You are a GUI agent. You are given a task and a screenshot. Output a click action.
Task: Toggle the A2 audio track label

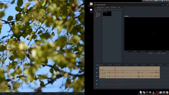[97, 77]
